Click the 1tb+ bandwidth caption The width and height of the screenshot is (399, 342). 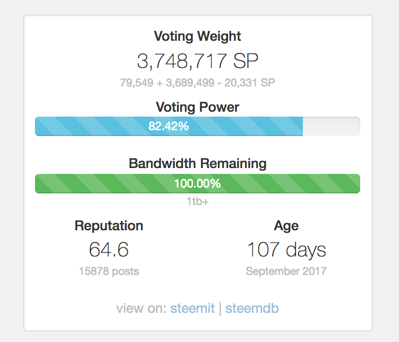click(x=198, y=201)
